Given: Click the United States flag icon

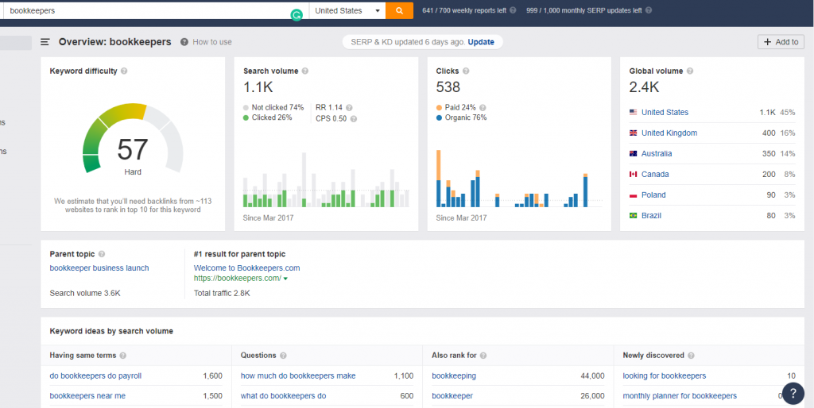Looking at the screenshot, I should (x=633, y=112).
